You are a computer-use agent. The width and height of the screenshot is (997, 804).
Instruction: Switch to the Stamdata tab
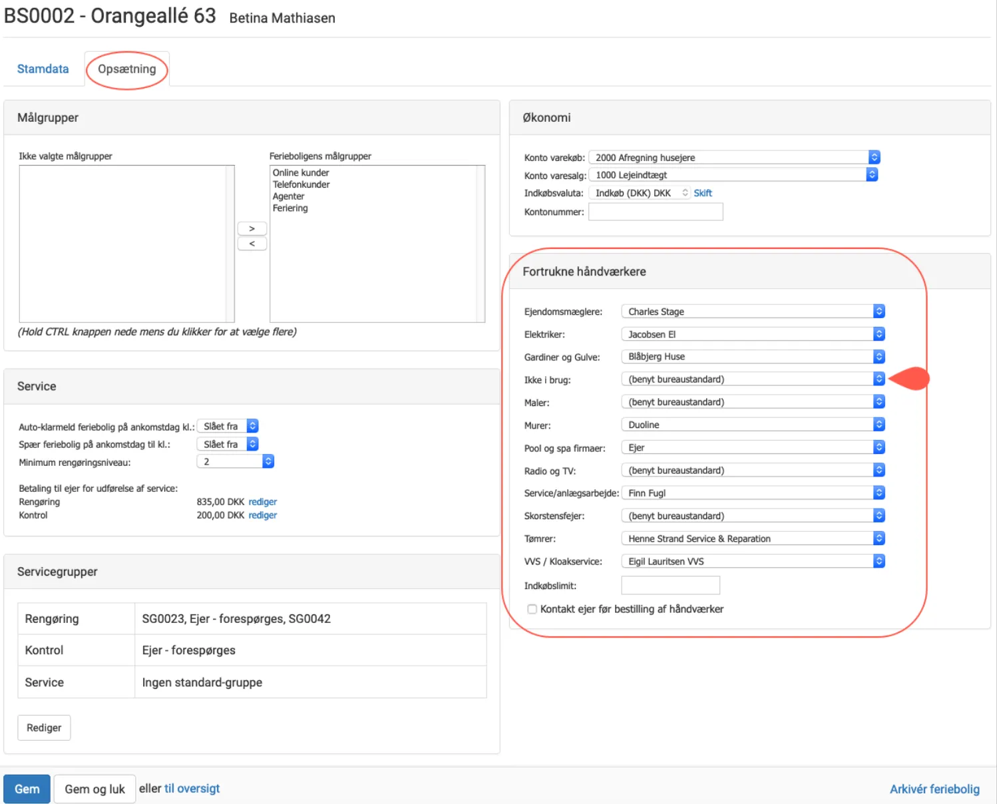(43, 69)
